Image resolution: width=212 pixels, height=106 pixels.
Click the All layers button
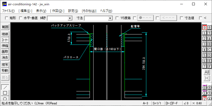(207, 72)
